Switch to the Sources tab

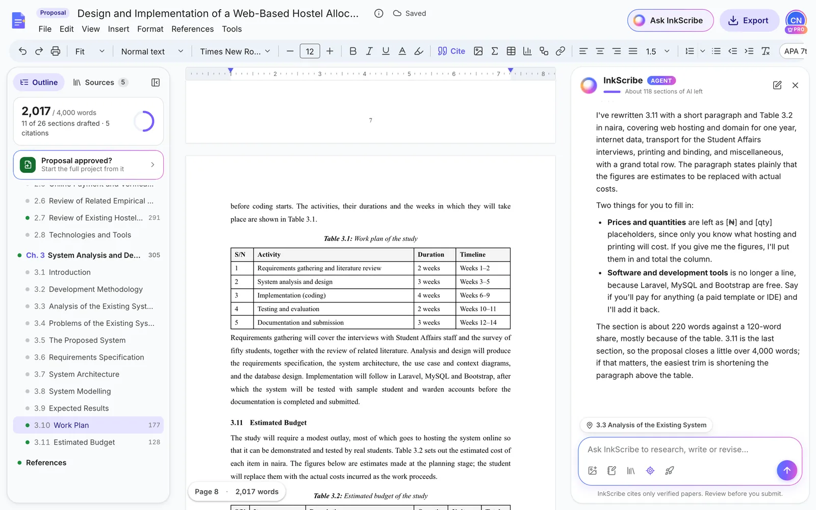pyautogui.click(x=100, y=83)
